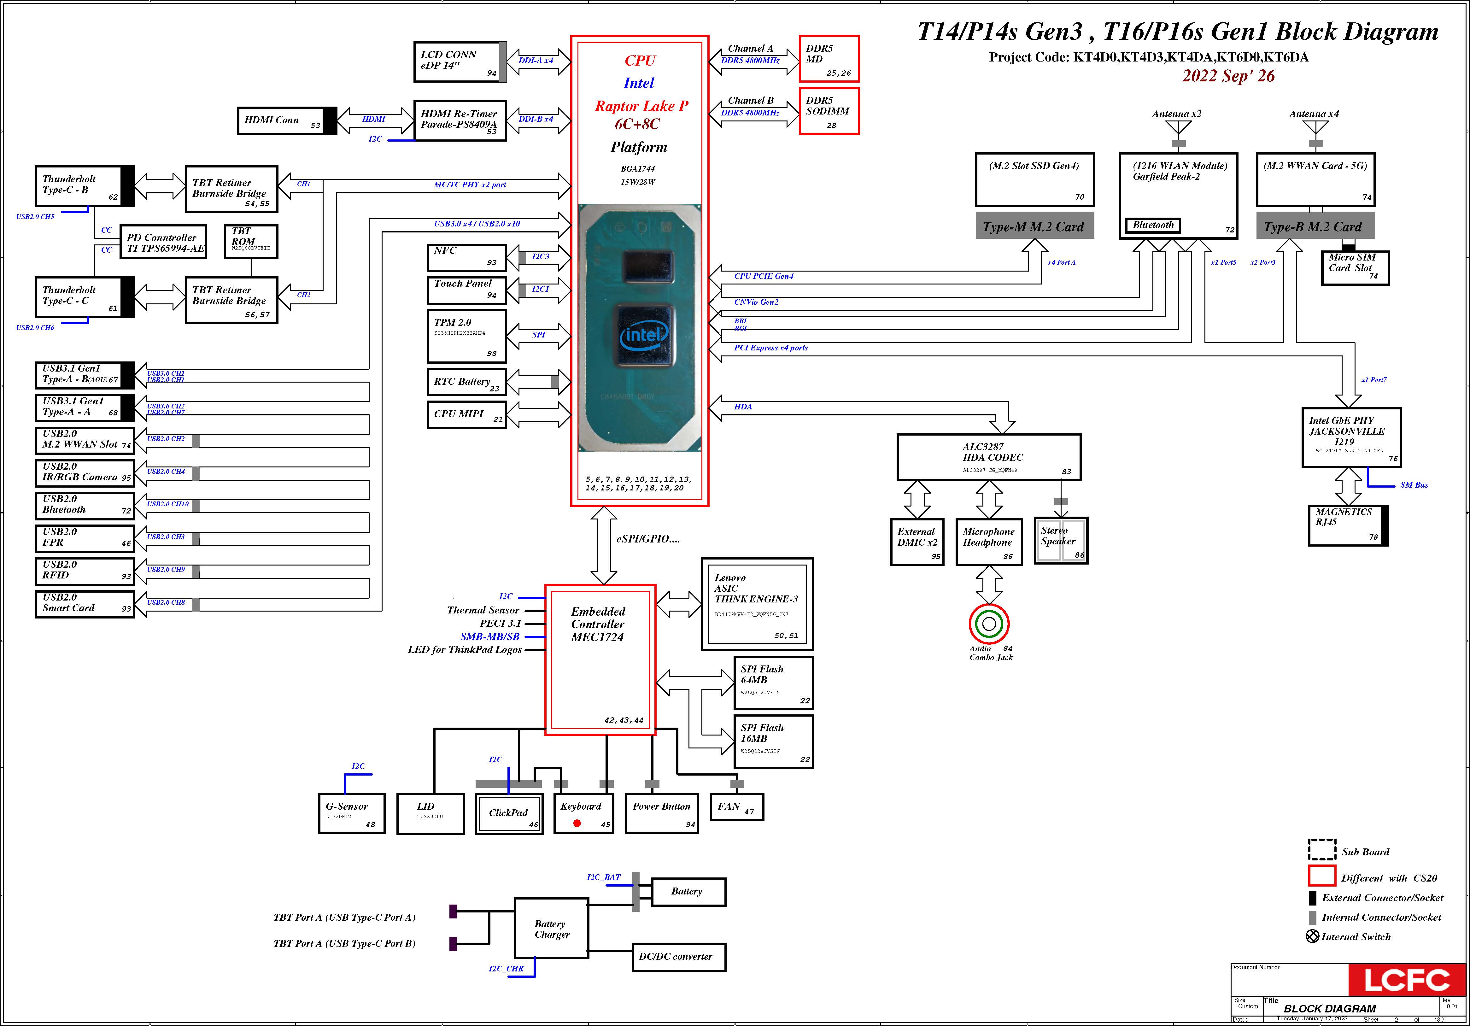The width and height of the screenshot is (1470, 1026).
Task: Select the Power Button block
Action: tap(662, 813)
